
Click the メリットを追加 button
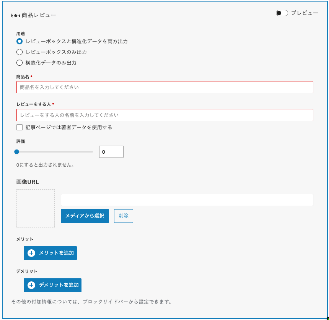point(50,253)
